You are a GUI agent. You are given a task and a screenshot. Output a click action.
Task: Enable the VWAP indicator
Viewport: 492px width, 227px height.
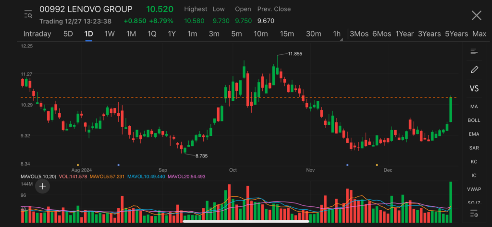coord(474,189)
